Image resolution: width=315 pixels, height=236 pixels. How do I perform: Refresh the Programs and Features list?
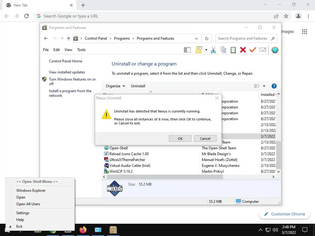click(x=206, y=38)
